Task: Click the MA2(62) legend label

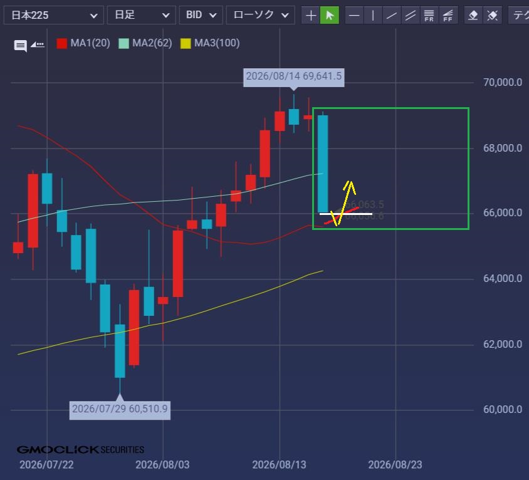Action: coord(152,43)
